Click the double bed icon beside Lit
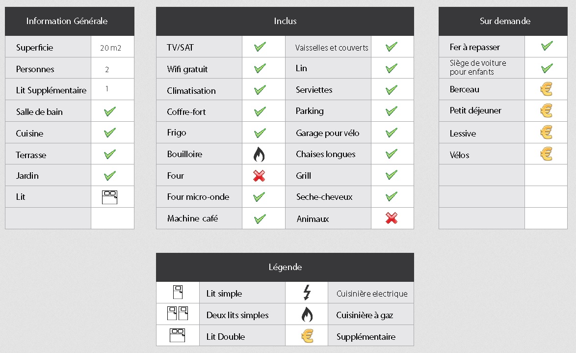Viewport: 576px width, 353px height. 109,197
